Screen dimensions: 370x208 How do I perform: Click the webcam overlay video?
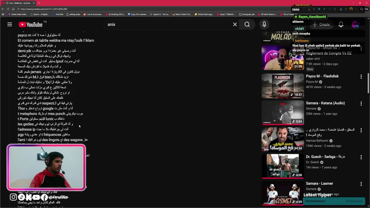pos(46,168)
